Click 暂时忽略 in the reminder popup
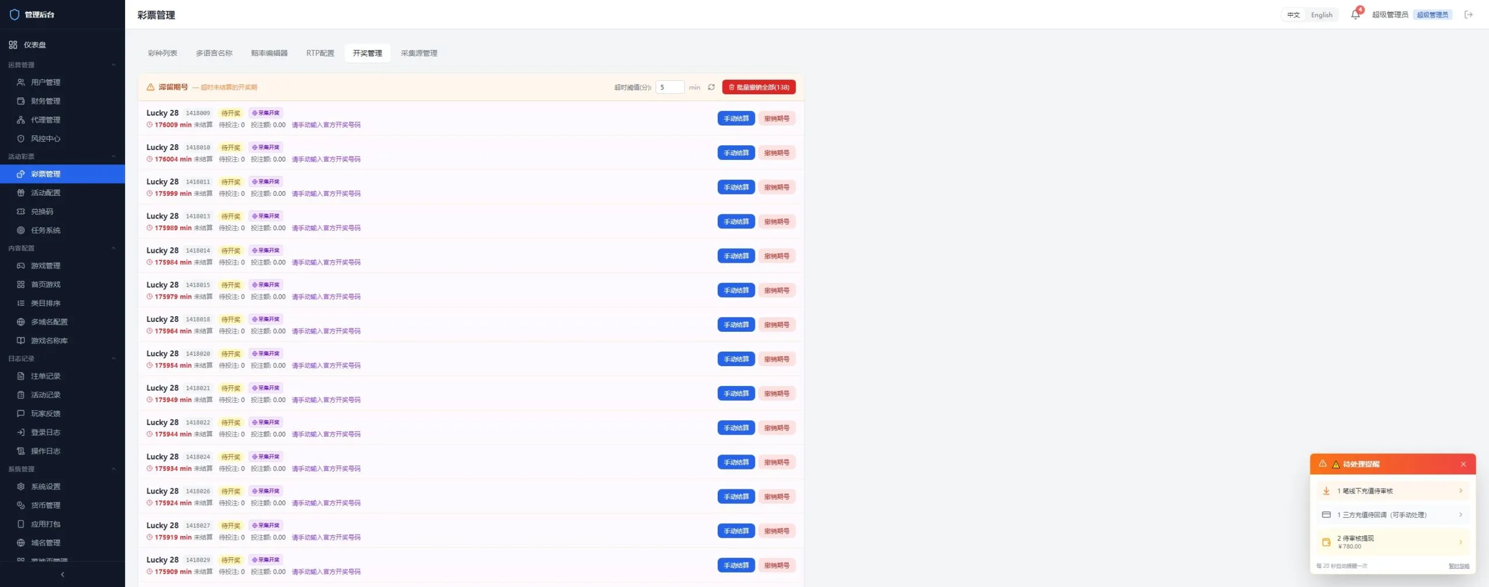The height and width of the screenshot is (587, 1489). tap(1459, 566)
